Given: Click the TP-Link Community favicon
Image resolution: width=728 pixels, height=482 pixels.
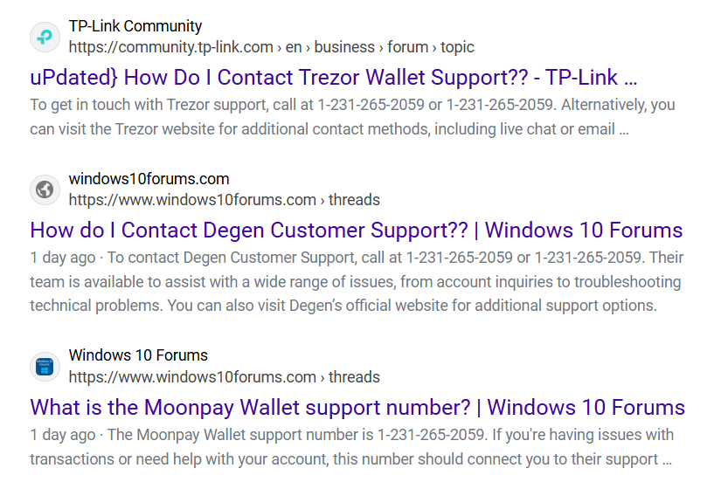Looking at the screenshot, I should pyautogui.click(x=45, y=37).
